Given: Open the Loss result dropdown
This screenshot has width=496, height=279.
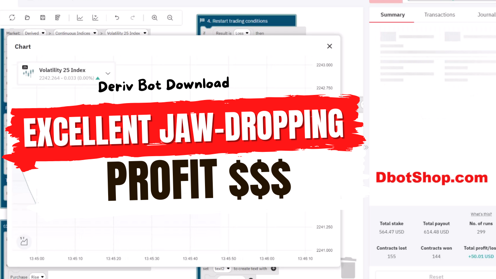Looking at the screenshot, I should pos(242,33).
